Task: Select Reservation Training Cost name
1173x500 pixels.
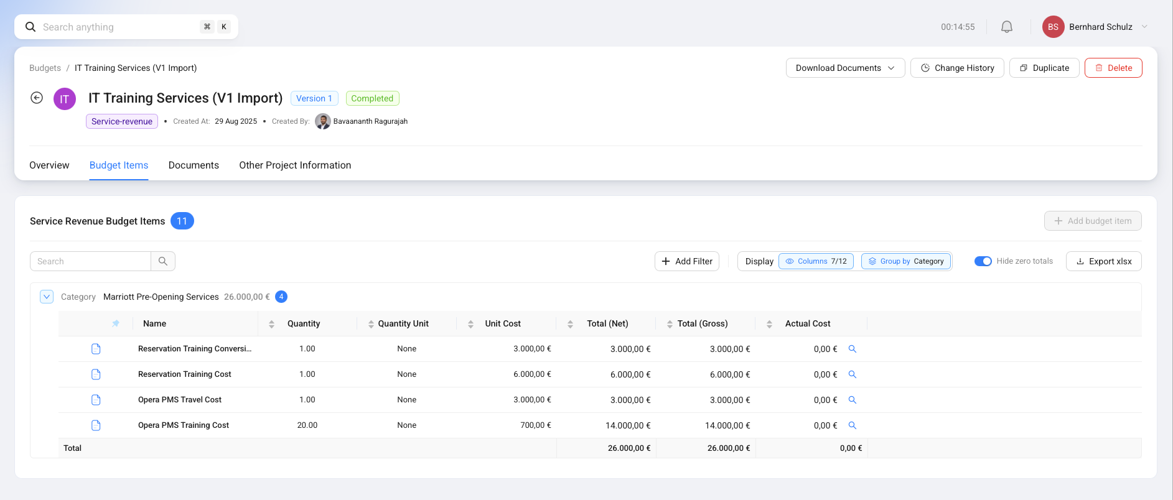Action: point(185,374)
